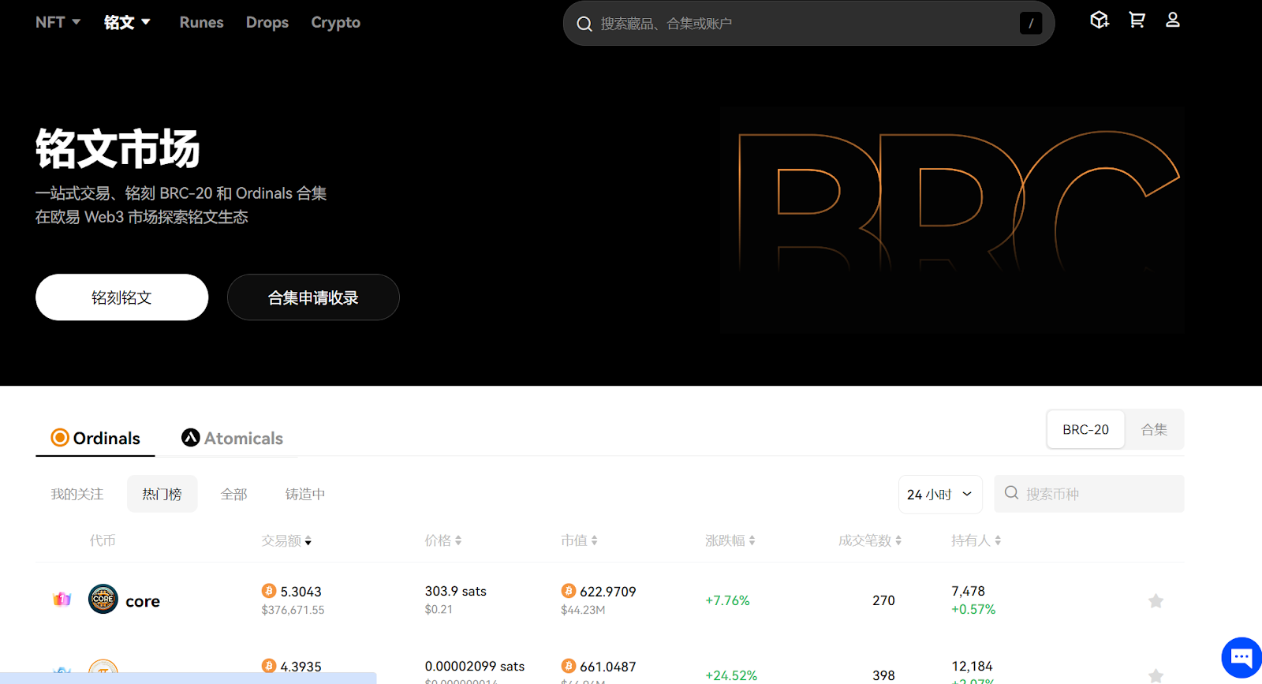Click core's trade count 270
This screenshot has width=1262, height=684.
click(883, 600)
